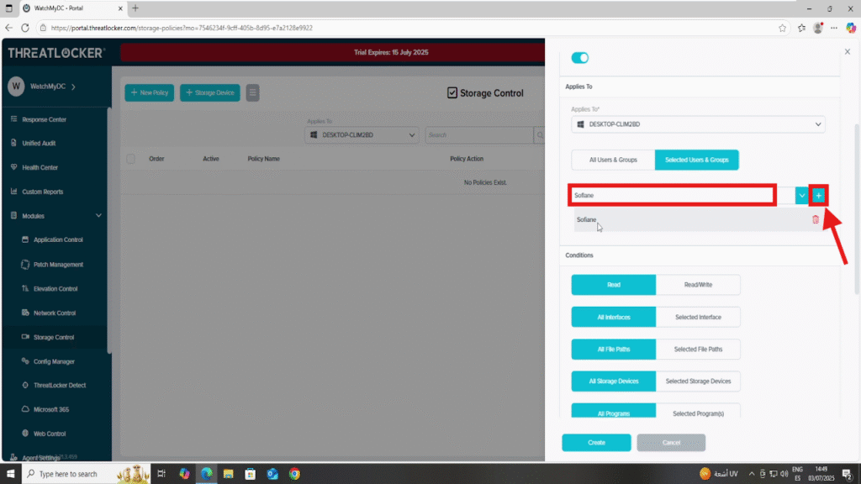The height and width of the screenshot is (484, 861).
Task: Click the policy Search field
Action: tap(478, 135)
